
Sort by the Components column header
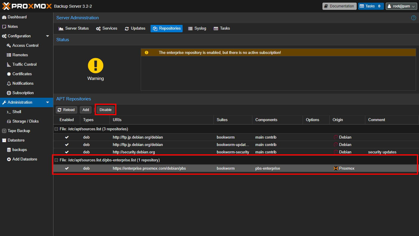(x=277, y=120)
